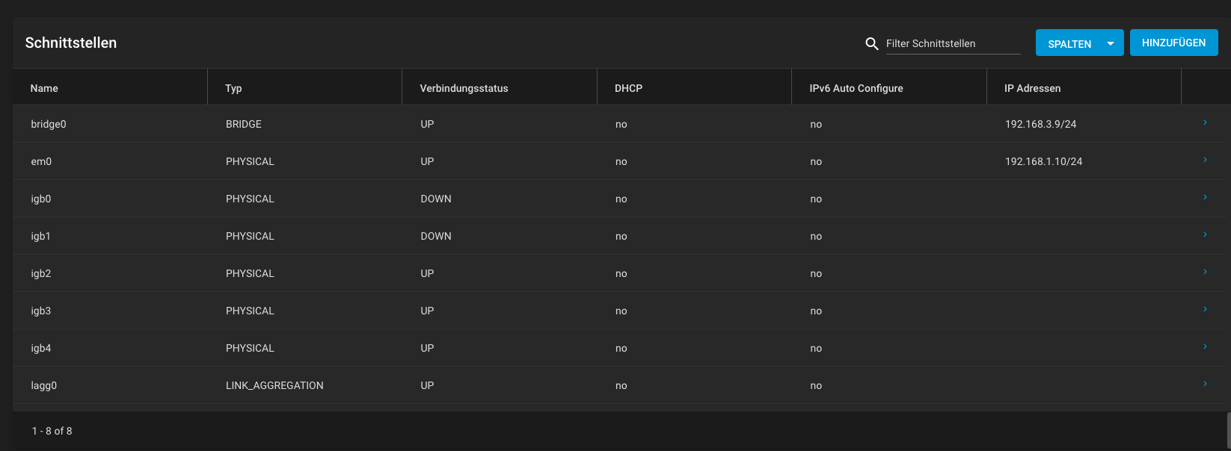Open igb3 row chevron
This screenshot has height=451, width=1231.
pos(1205,309)
